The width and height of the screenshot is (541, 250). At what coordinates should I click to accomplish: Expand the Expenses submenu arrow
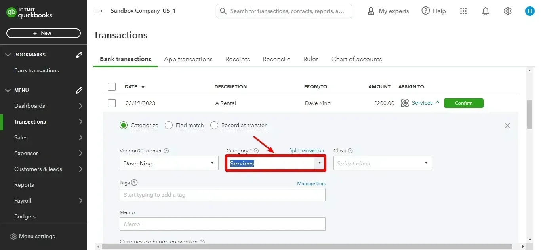(80, 153)
